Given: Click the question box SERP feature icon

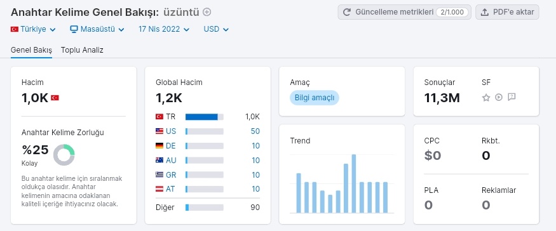Looking at the screenshot, I should (512, 97).
